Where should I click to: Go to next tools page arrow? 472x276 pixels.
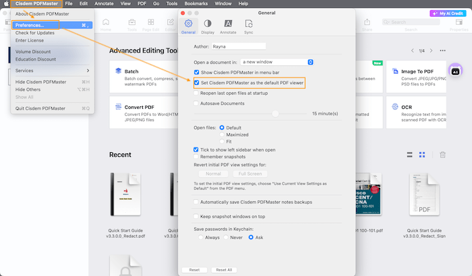[431, 50]
